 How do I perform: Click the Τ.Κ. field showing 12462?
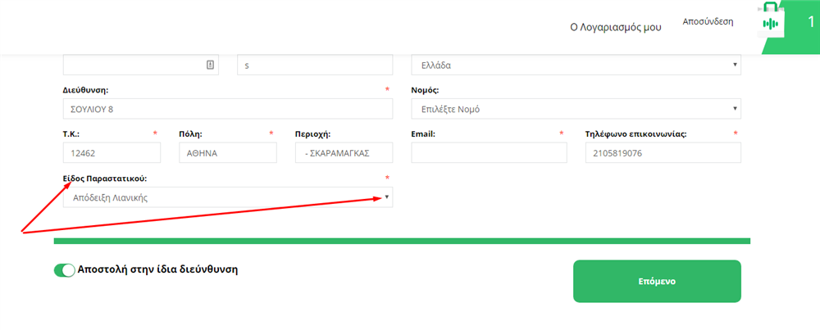point(112,153)
